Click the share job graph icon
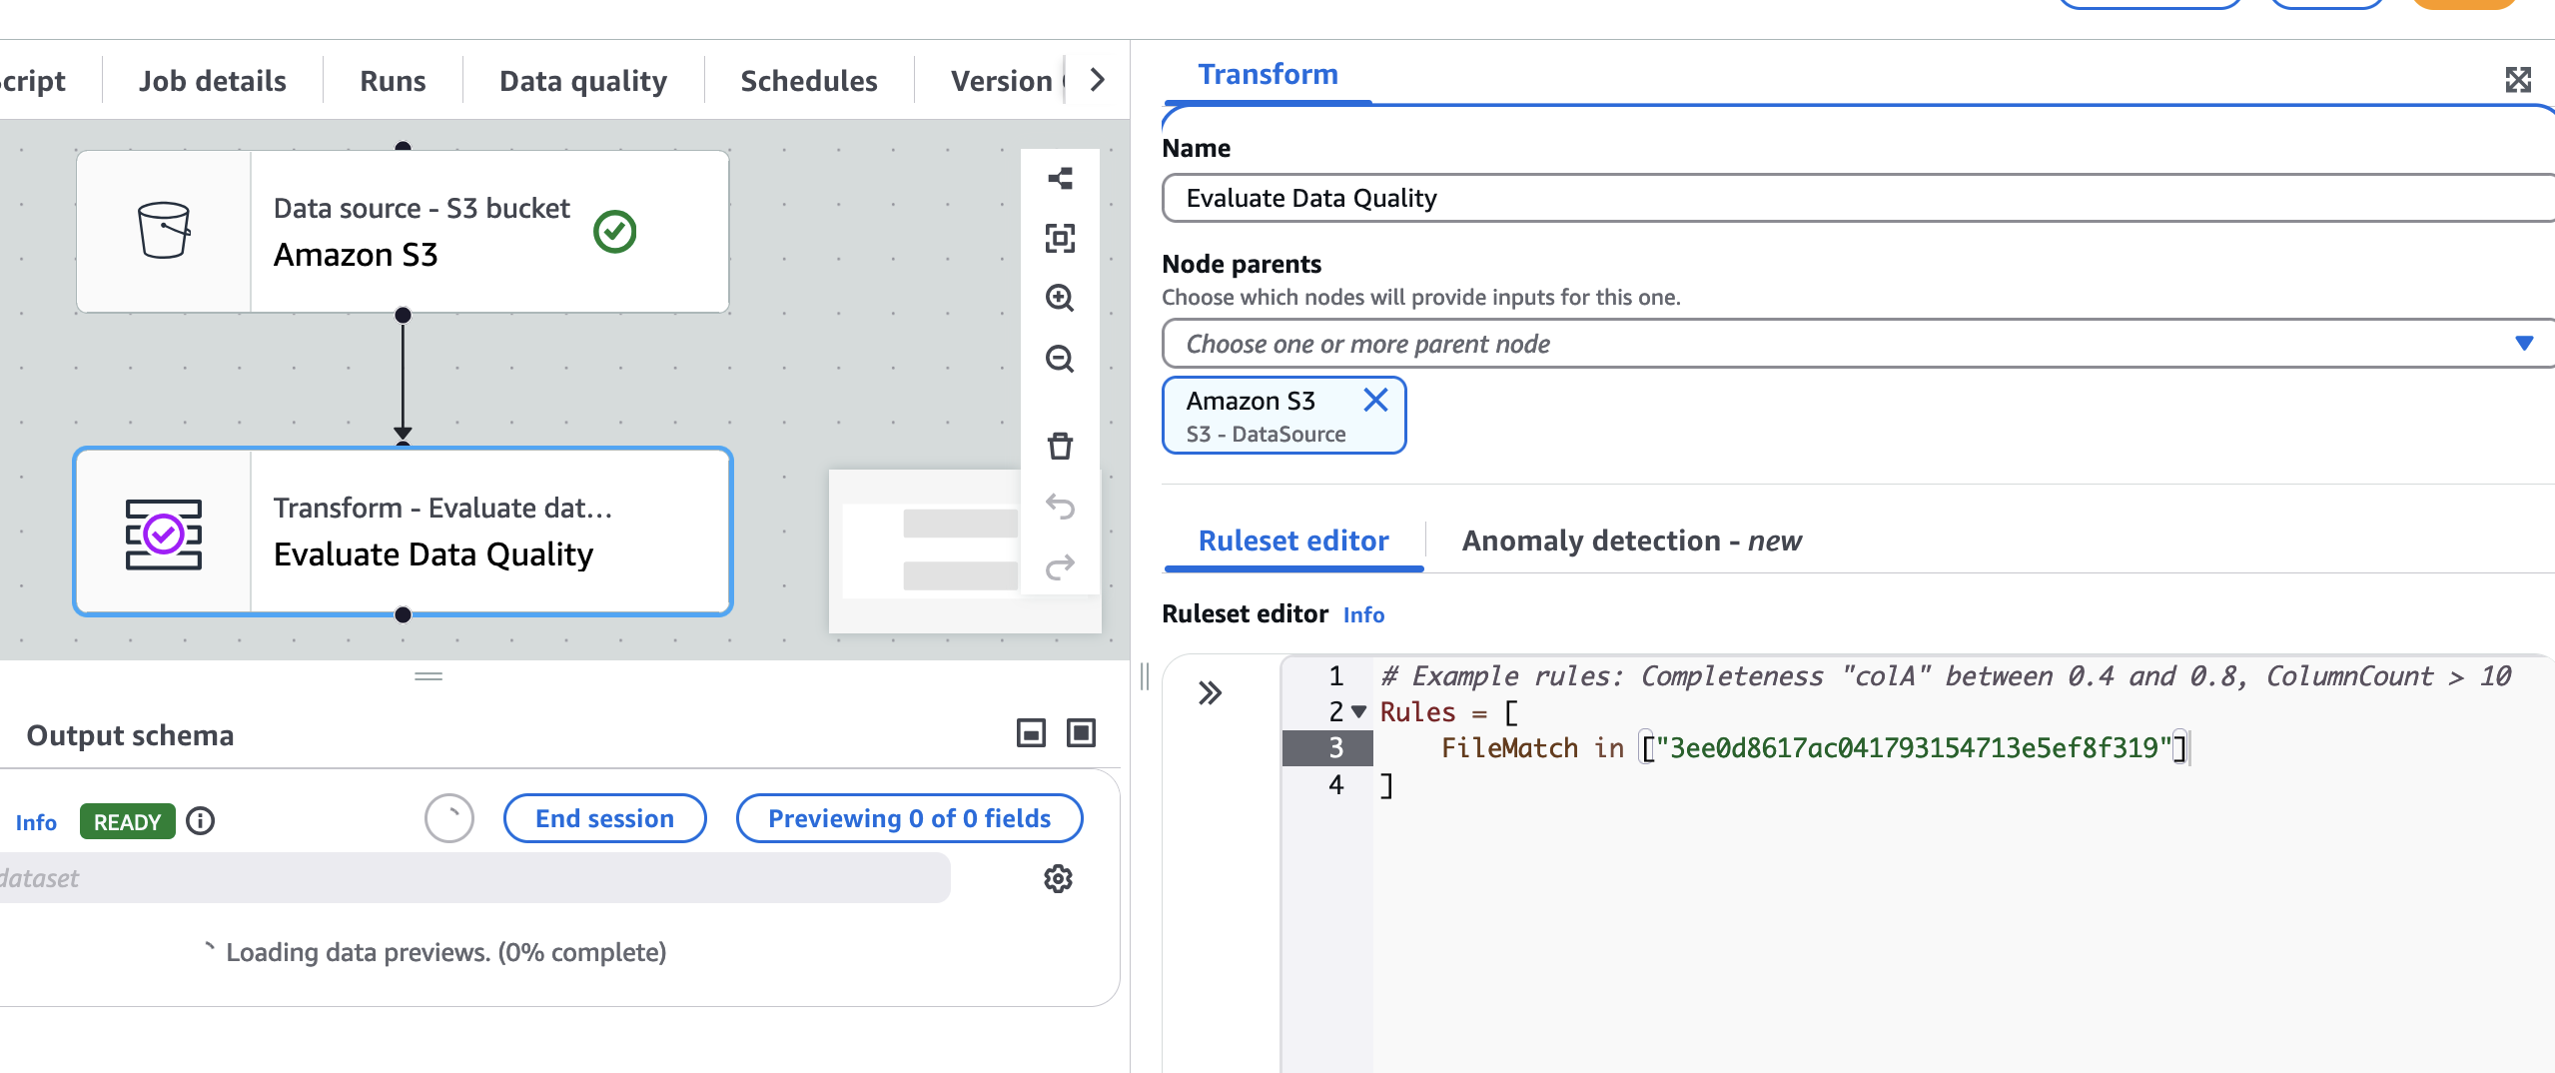The height and width of the screenshot is (1073, 2555). 1060,179
